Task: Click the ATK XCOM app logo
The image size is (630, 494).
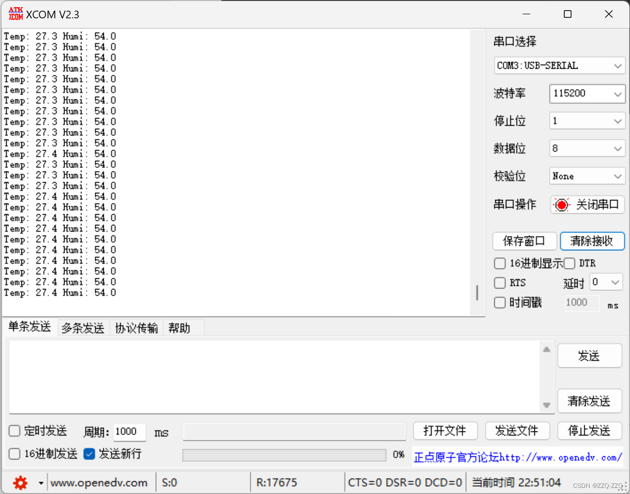Action: tap(16, 14)
